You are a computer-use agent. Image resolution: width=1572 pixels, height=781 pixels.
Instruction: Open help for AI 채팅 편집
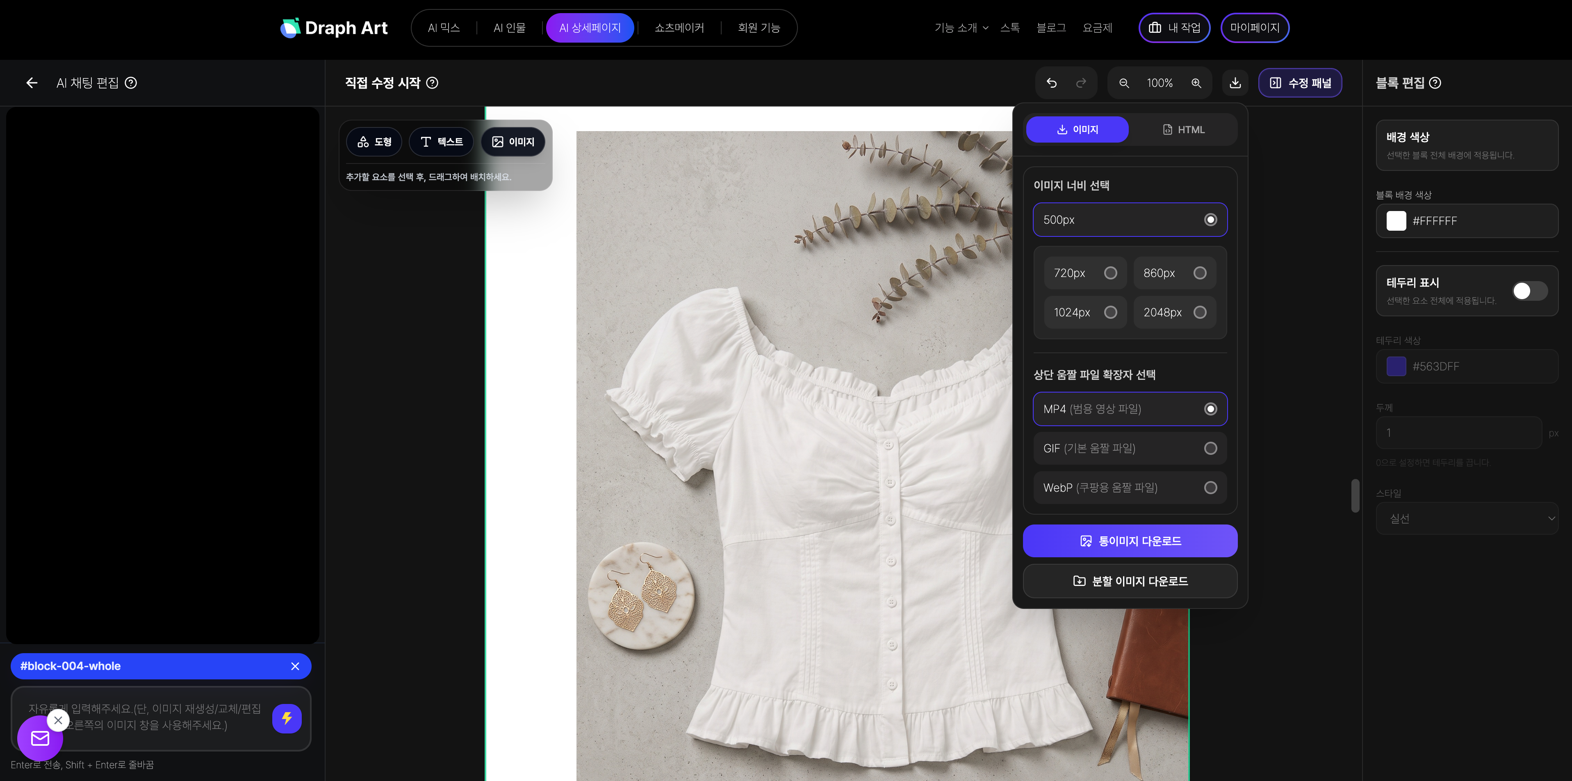pos(131,83)
